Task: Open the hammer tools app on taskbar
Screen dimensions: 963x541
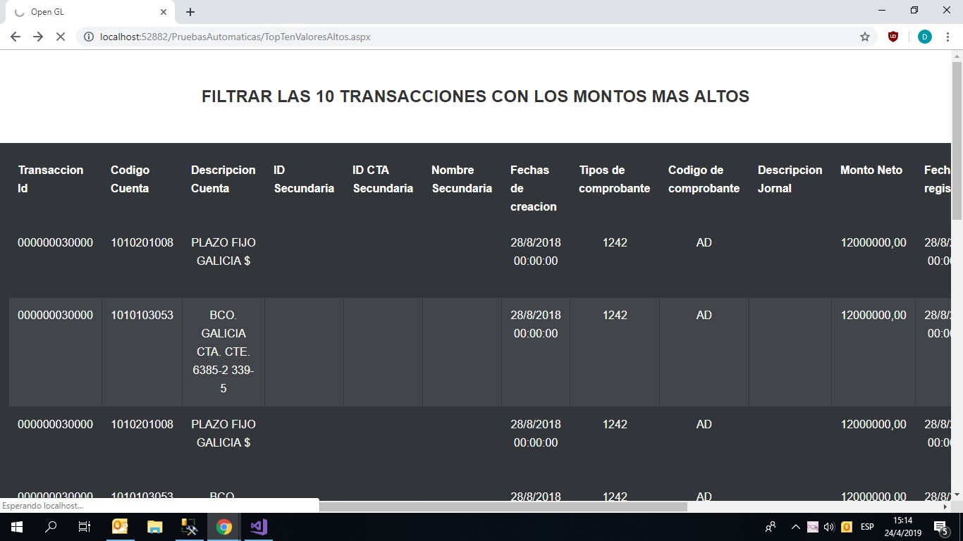Action: [189, 527]
